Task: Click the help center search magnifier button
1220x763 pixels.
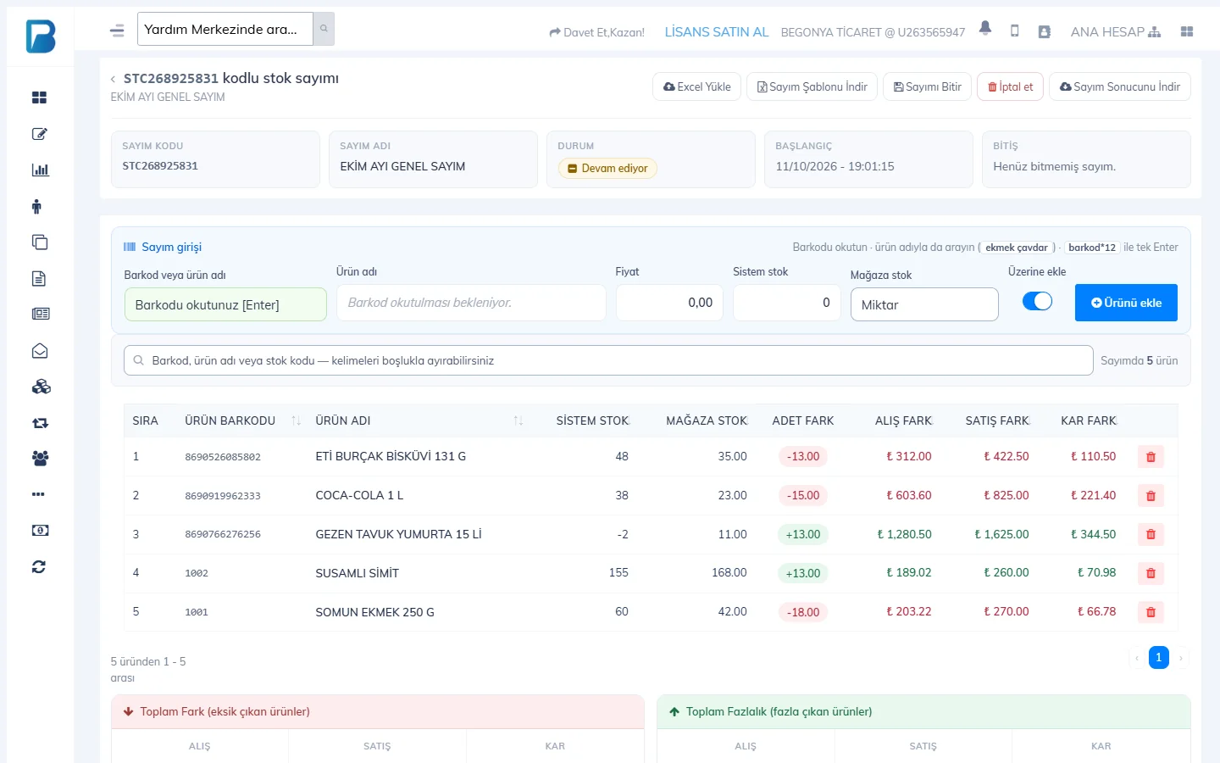Action: click(x=324, y=29)
